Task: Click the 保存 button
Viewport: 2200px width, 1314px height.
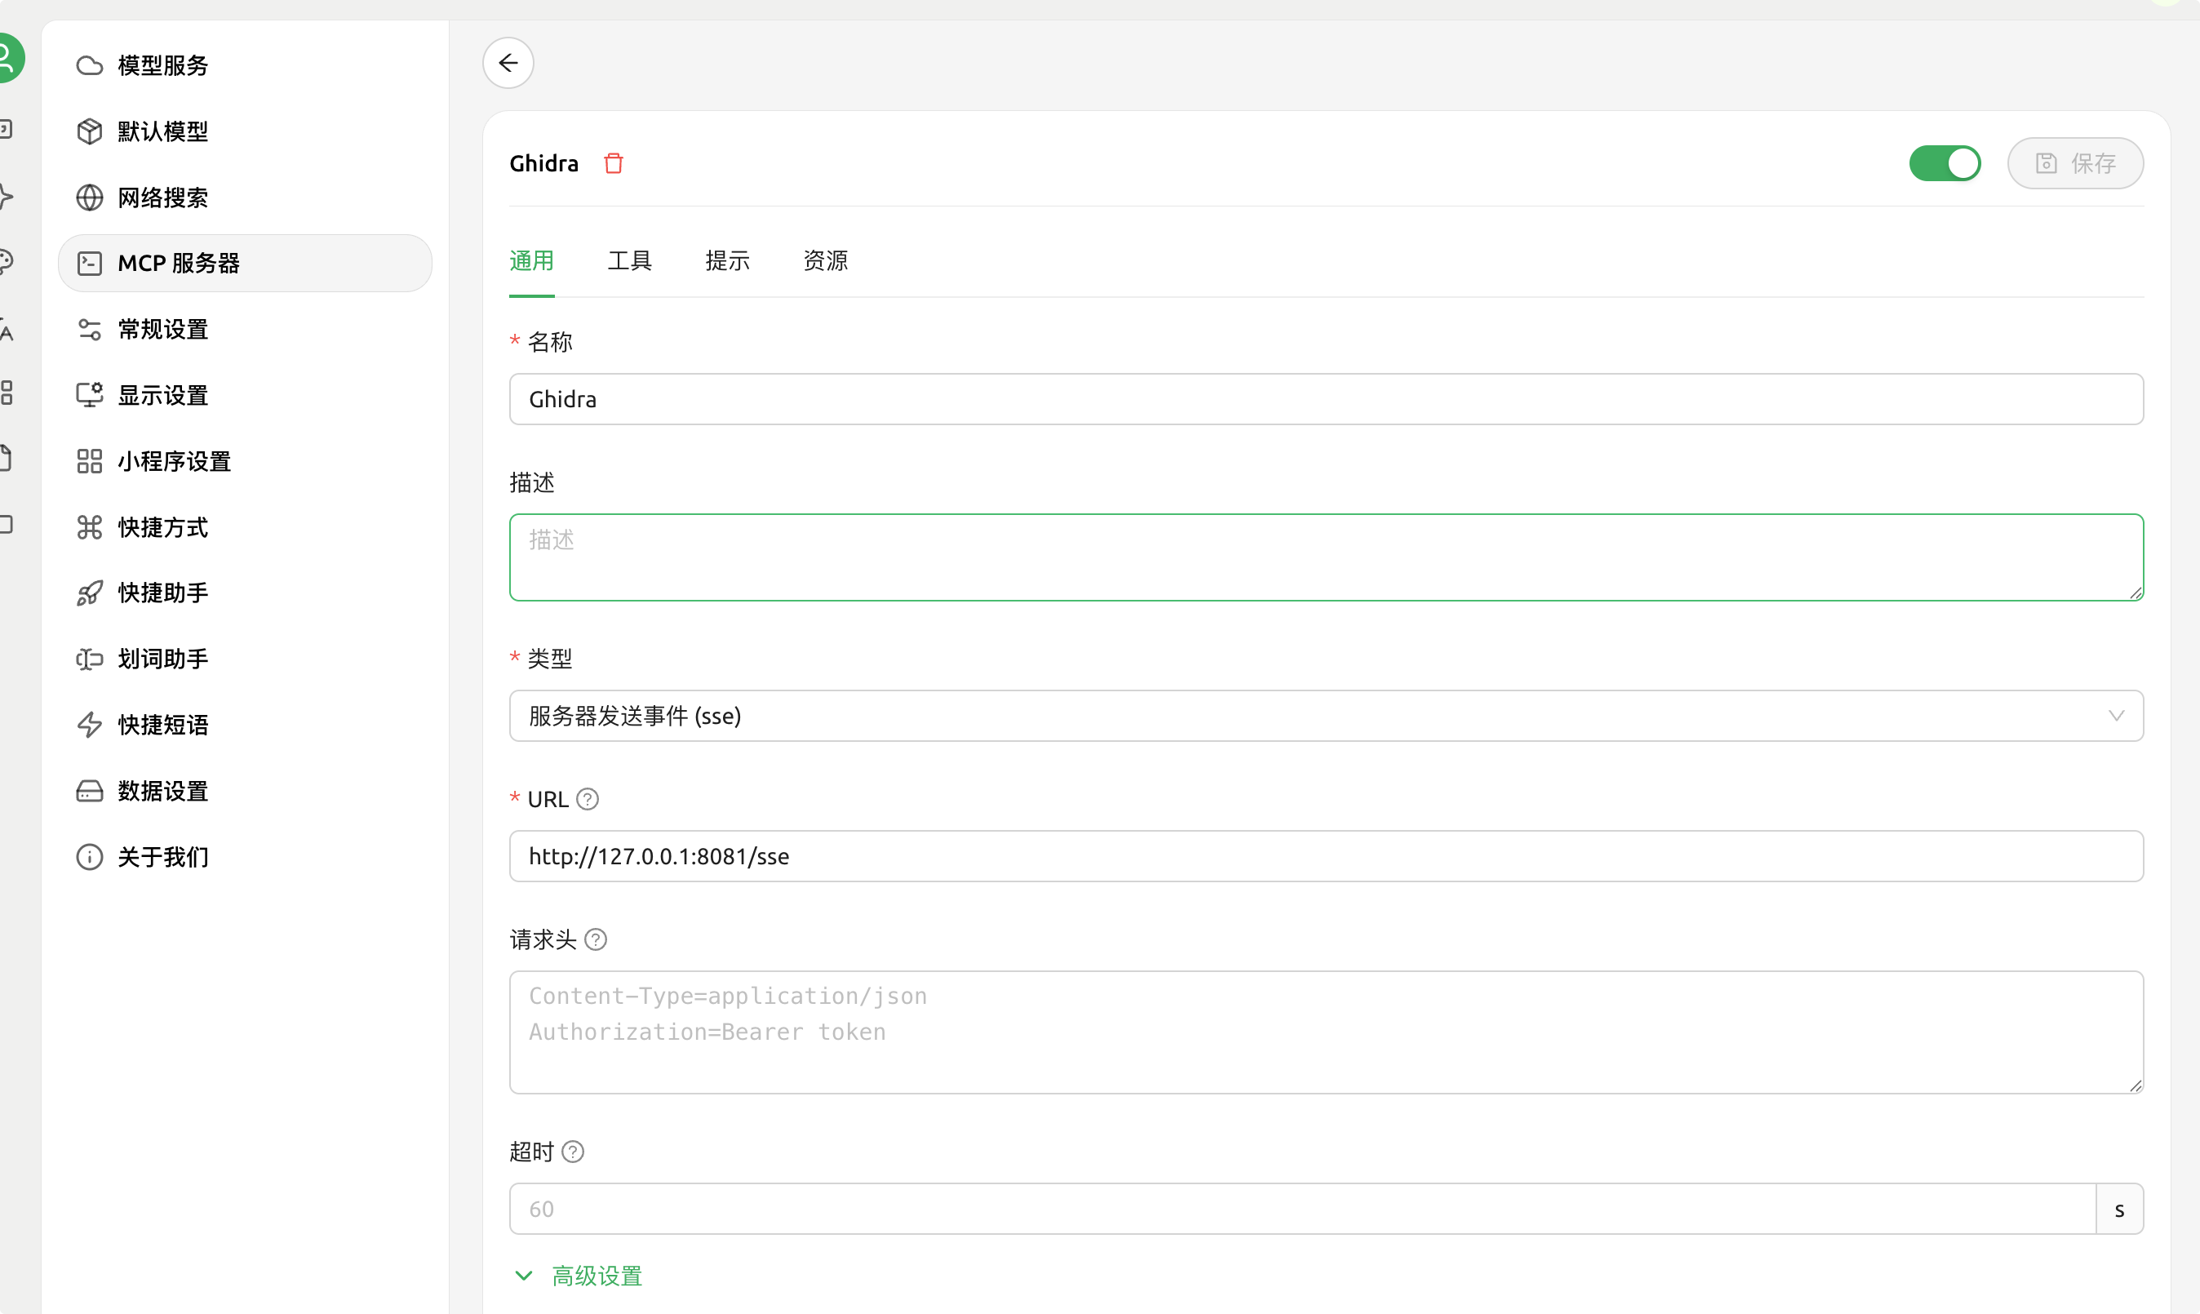Action: [2074, 163]
